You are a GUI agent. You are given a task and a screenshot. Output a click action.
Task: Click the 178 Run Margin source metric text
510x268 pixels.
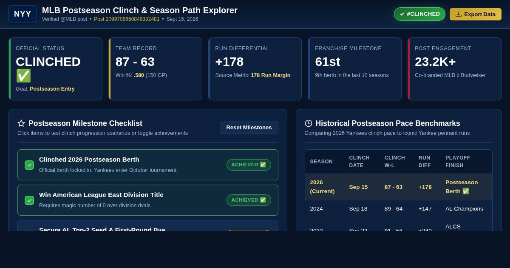coord(271,75)
